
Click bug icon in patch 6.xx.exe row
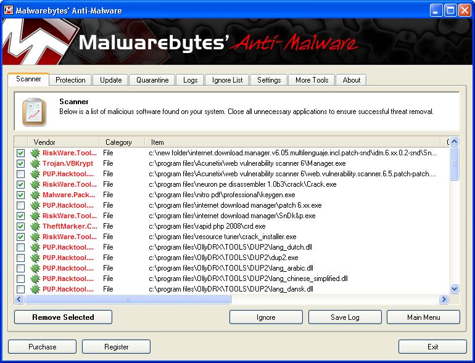(35, 206)
